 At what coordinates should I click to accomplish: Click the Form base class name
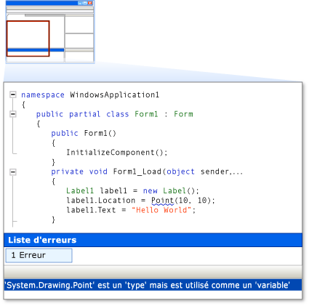(x=183, y=114)
